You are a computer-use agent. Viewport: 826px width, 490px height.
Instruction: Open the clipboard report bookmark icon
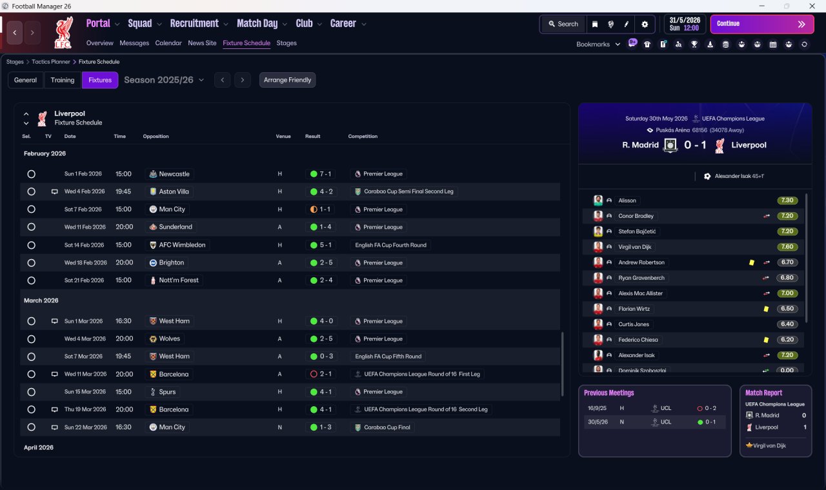click(x=663, y=44)
